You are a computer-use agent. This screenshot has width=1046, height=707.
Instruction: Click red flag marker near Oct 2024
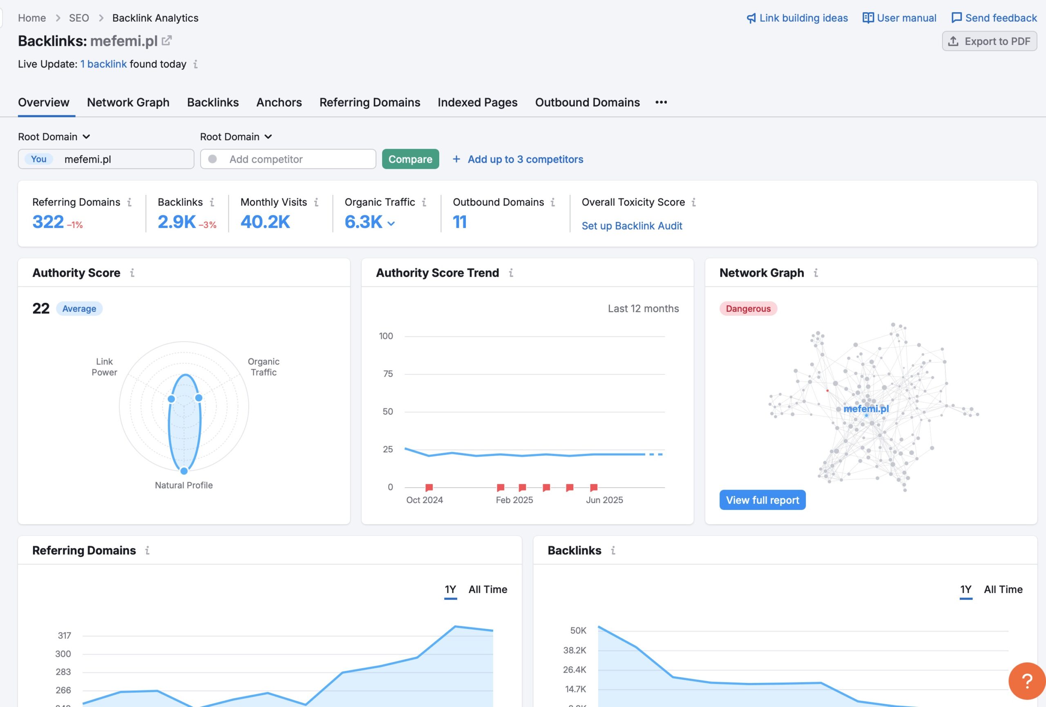(x=429, y=488)
